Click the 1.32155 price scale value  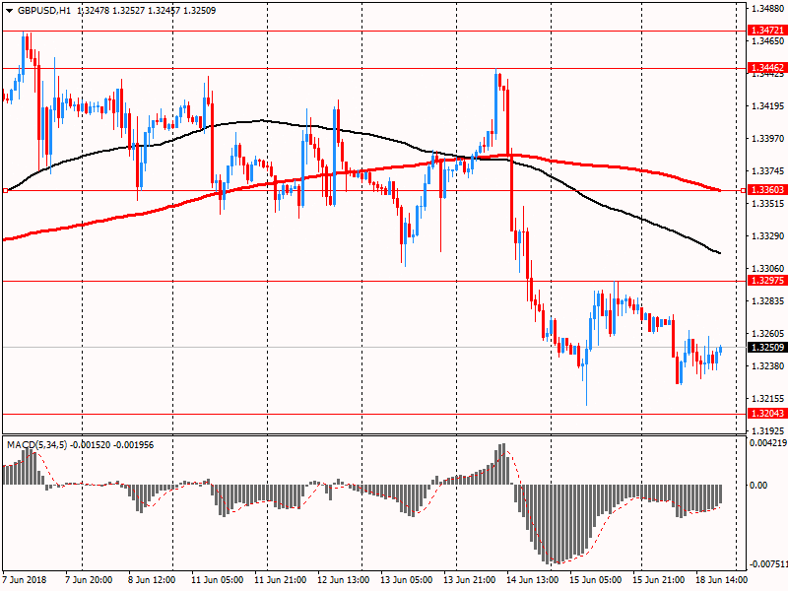pos(768,399)
